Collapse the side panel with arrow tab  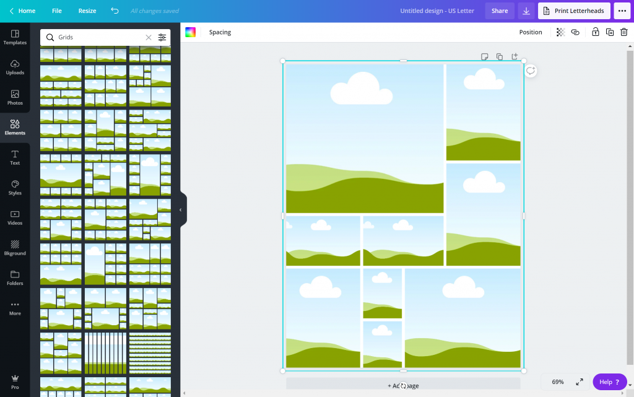coord(181,210)
